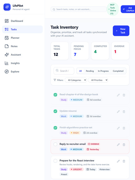Open the All Priorities dropdown
This screenshot has height=180, width=135.
98,80
